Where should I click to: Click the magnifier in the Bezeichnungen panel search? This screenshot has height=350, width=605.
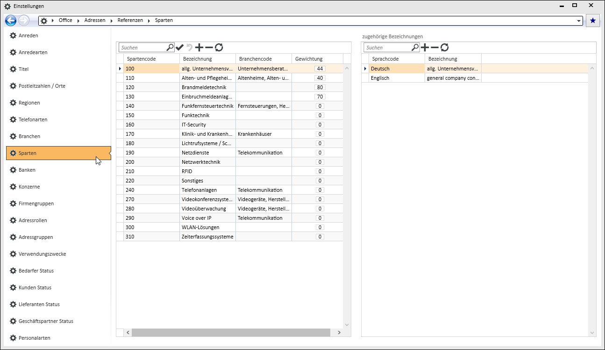pos(415,47)
